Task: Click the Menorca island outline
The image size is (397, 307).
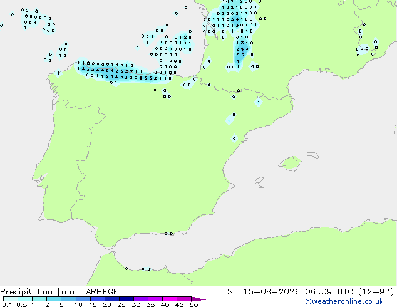Action: tap(312, 155)
